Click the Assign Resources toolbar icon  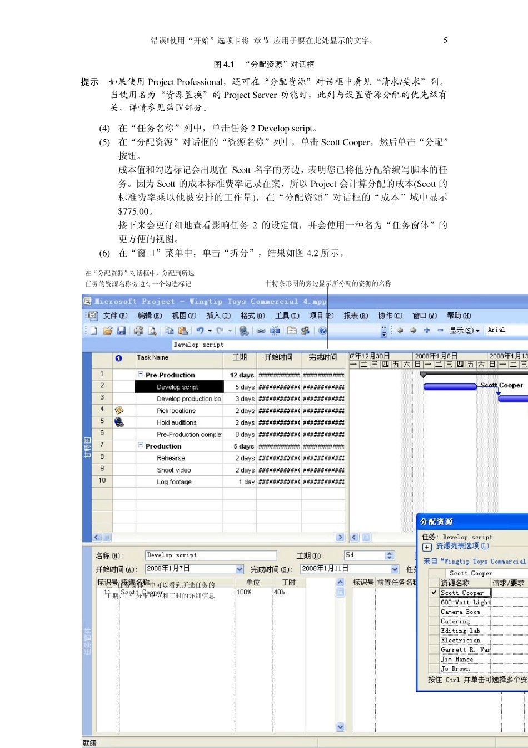[x=305, y=331]
